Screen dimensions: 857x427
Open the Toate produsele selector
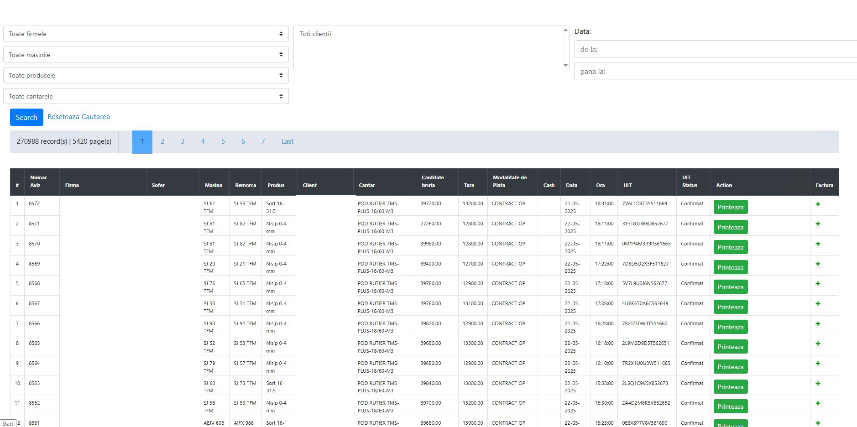tap(146, 75)
